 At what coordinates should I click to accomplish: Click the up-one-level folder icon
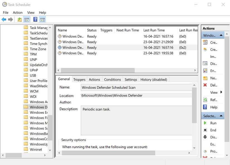(20, 19)
